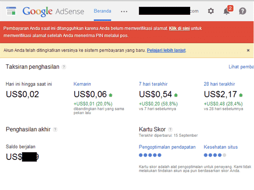This screenshot has height=190, width=254.
Task: Click the Lihat pembayaran link
Action: [x=241, y=67]
